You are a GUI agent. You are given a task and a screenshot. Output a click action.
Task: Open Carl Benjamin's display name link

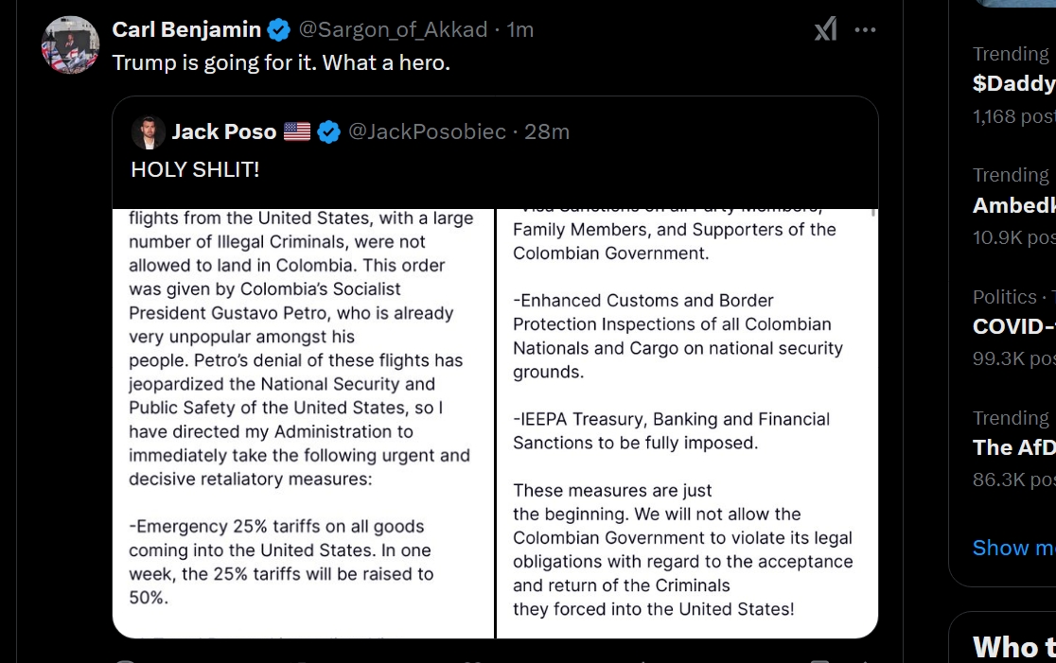click(186, 30)
